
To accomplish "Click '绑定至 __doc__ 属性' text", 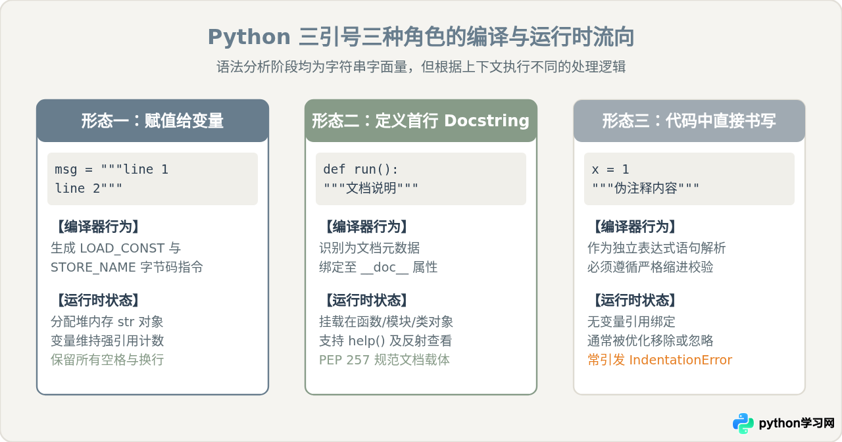I will point(378,267).
